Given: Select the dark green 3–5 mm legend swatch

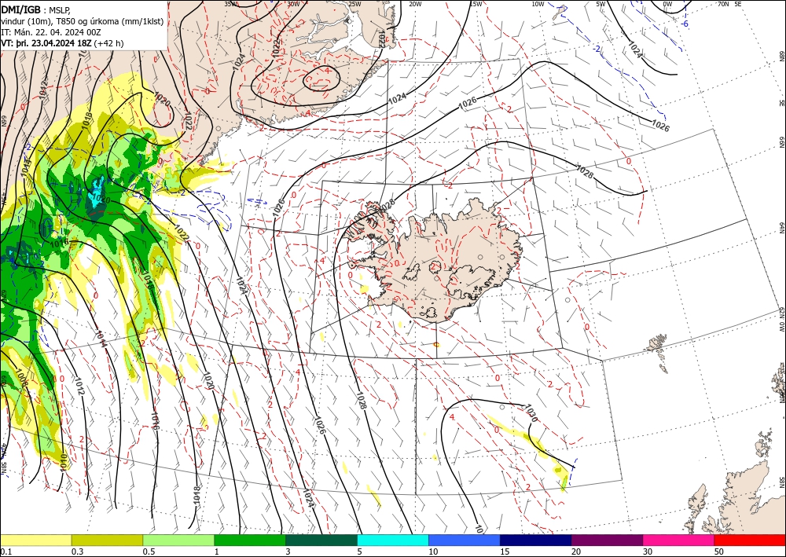Looking at the screenshot, I should click(x=321, y=540).
